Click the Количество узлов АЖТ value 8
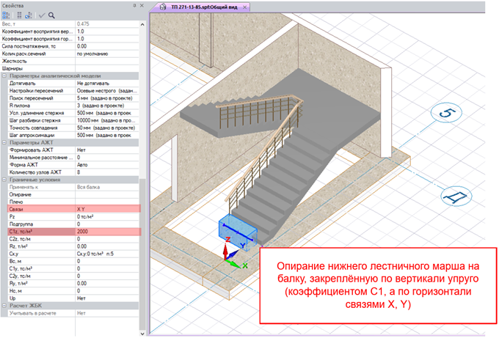The width and height of the screenshot is (499, 338). coord(107,172)
